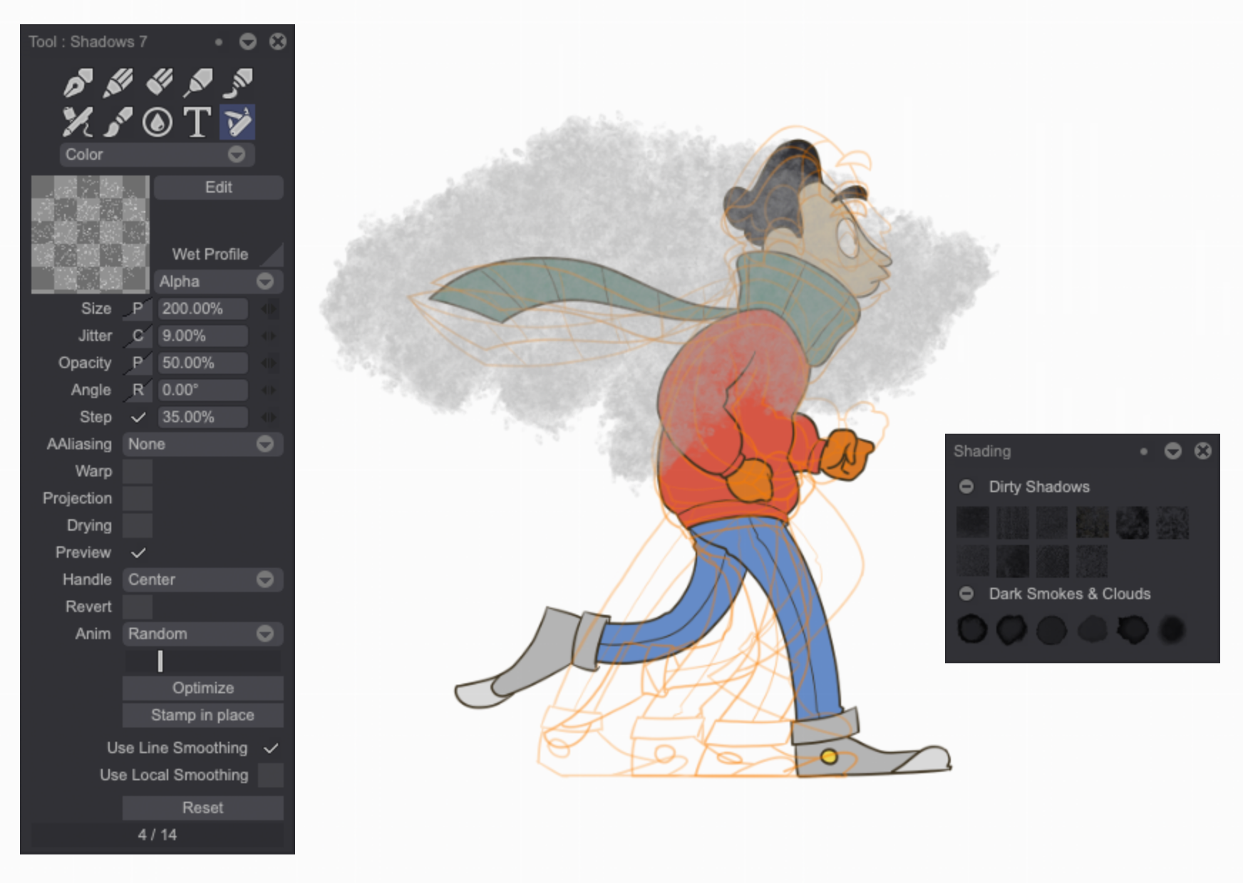Open the Color mode dropdown
Screen dimensions: 1243x883
pos(156,154)
